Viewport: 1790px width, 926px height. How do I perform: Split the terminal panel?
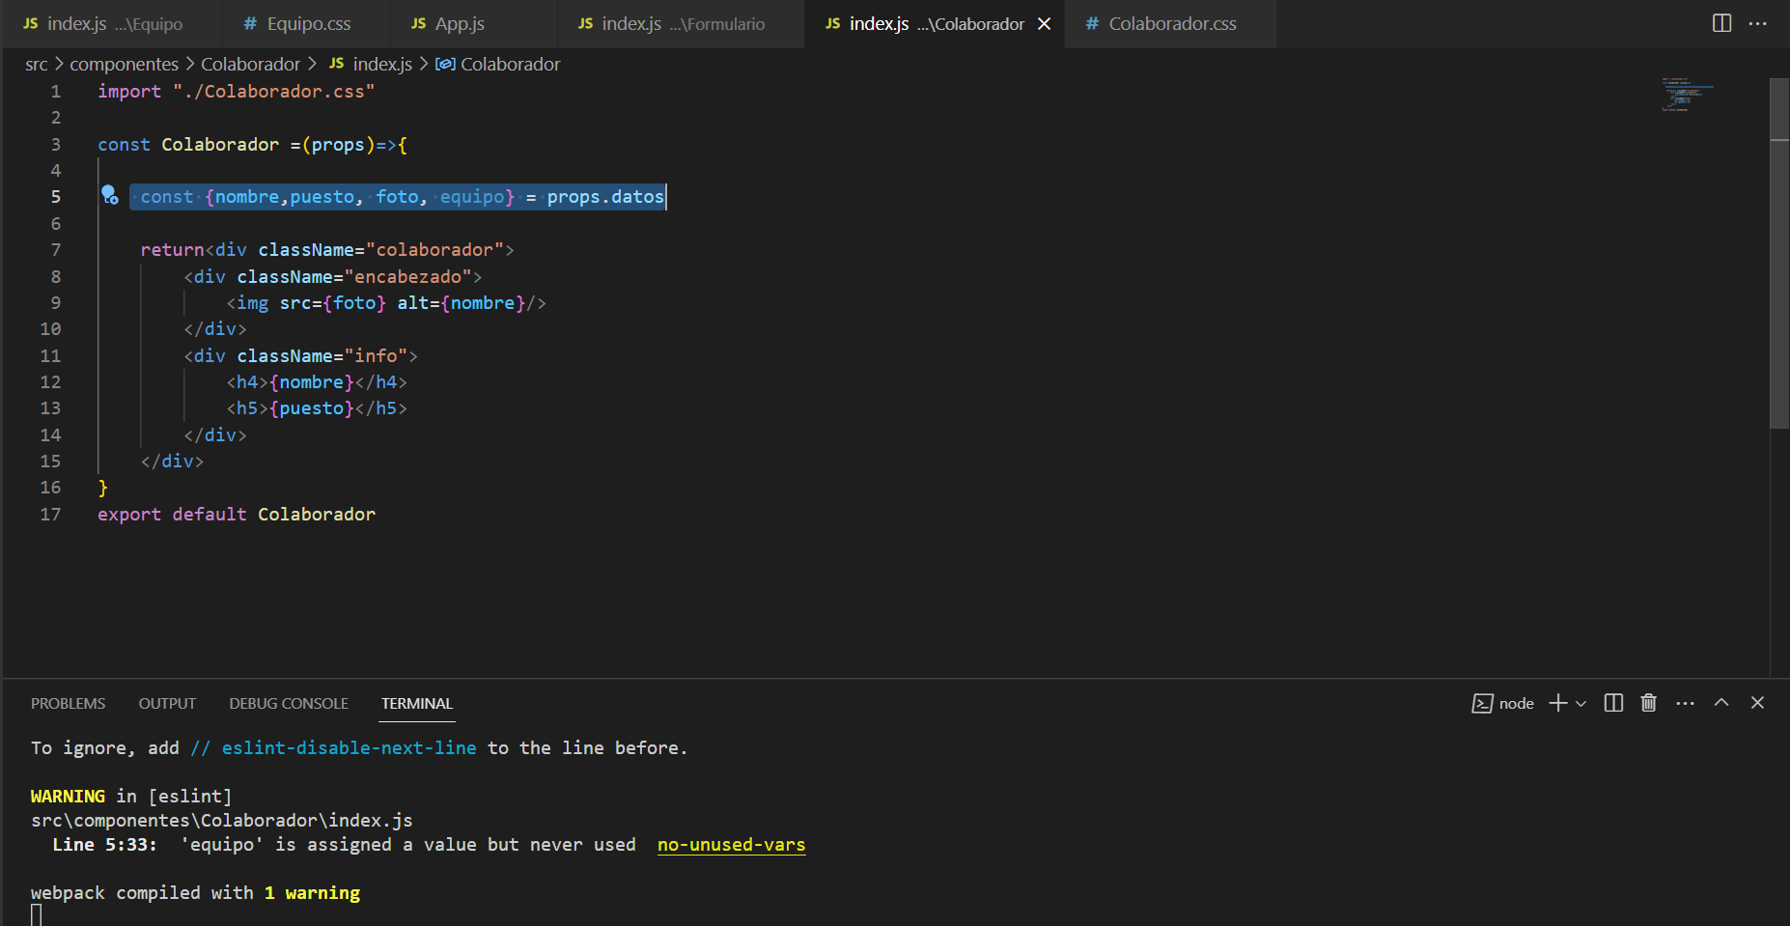(1613, 703)
